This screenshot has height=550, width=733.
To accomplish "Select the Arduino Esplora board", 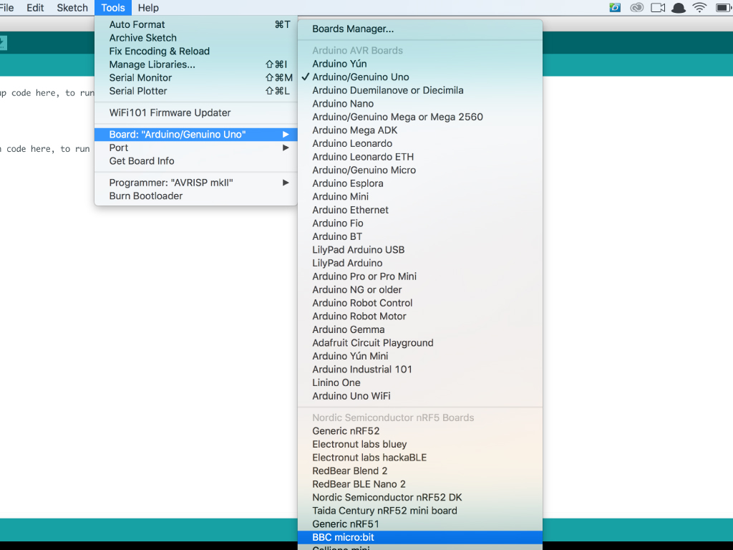I will [419, 183].
